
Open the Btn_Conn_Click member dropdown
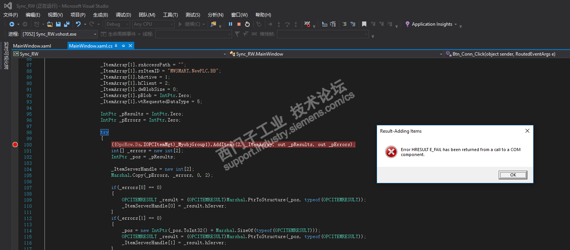[x=507, y=54]
